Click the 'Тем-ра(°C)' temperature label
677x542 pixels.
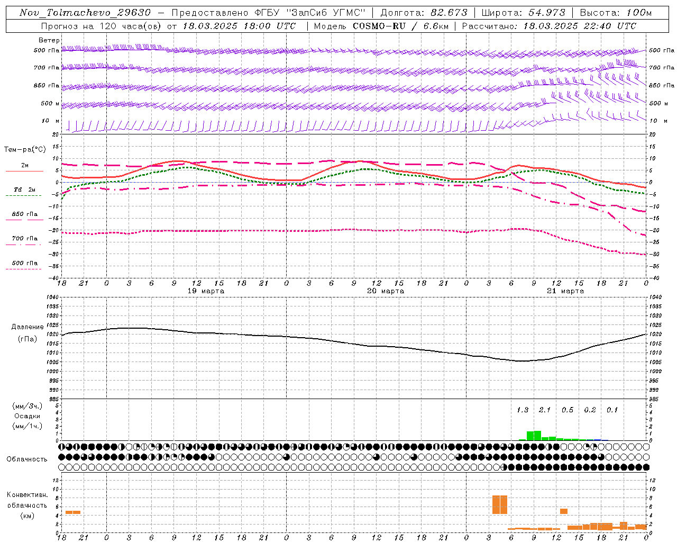pos(25,150)
